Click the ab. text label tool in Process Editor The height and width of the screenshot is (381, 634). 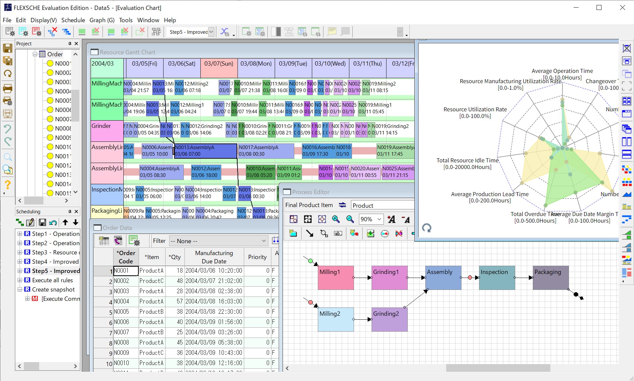(x=338, y=233)
